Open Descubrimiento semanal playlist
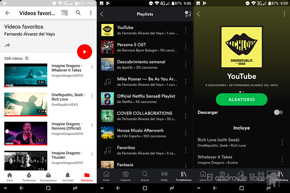The width and height of the screenshot is (290, 193). click(145, 64)
